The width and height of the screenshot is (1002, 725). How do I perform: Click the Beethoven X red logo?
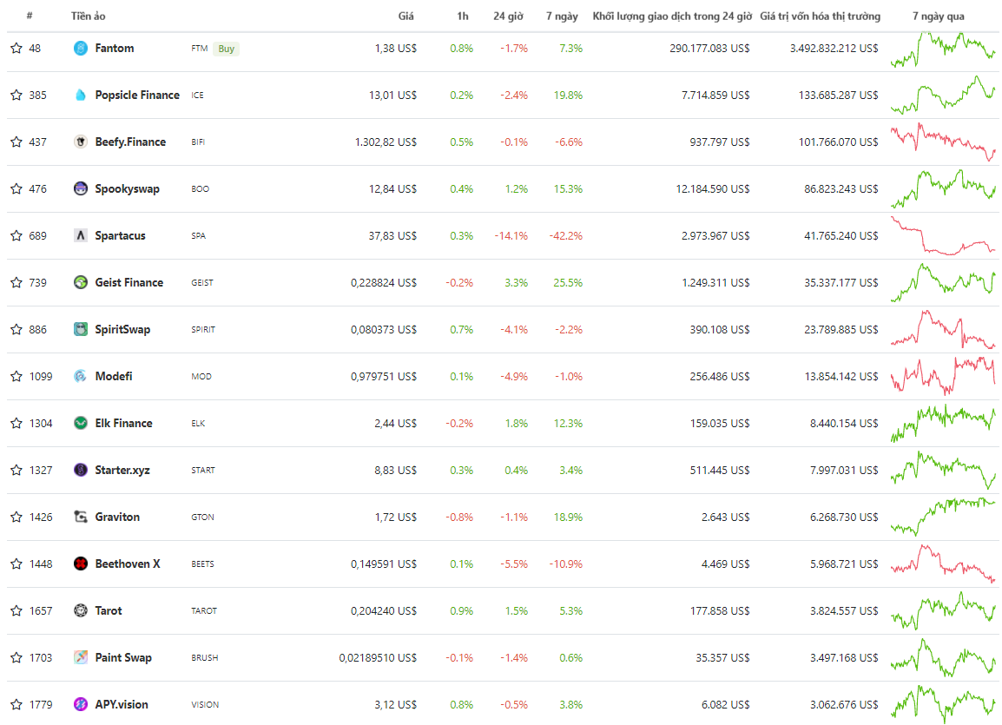(x=81, y=564)
